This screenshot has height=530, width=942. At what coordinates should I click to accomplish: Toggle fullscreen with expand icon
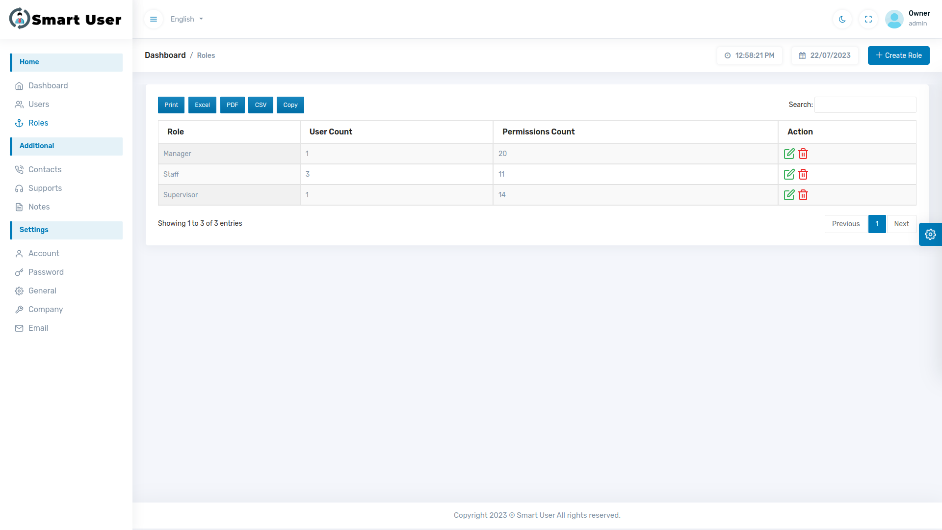coord(868,19)
